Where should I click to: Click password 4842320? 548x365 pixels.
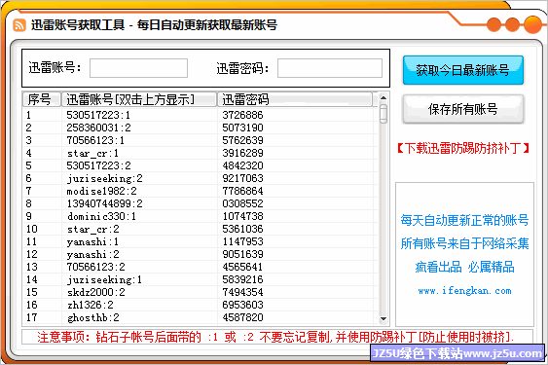click(242, 165)
